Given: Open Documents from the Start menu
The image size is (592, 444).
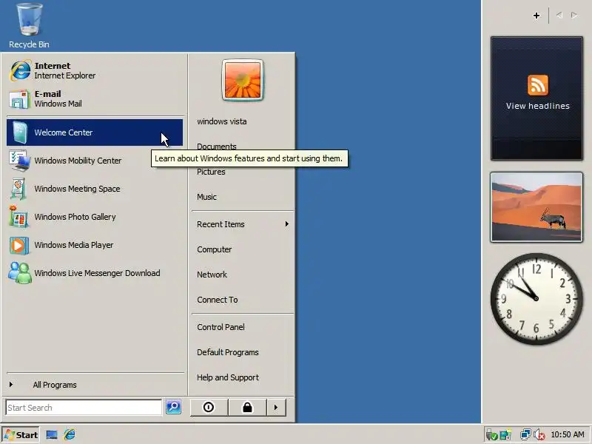Looking at the screenshot, I should [216, 146].
